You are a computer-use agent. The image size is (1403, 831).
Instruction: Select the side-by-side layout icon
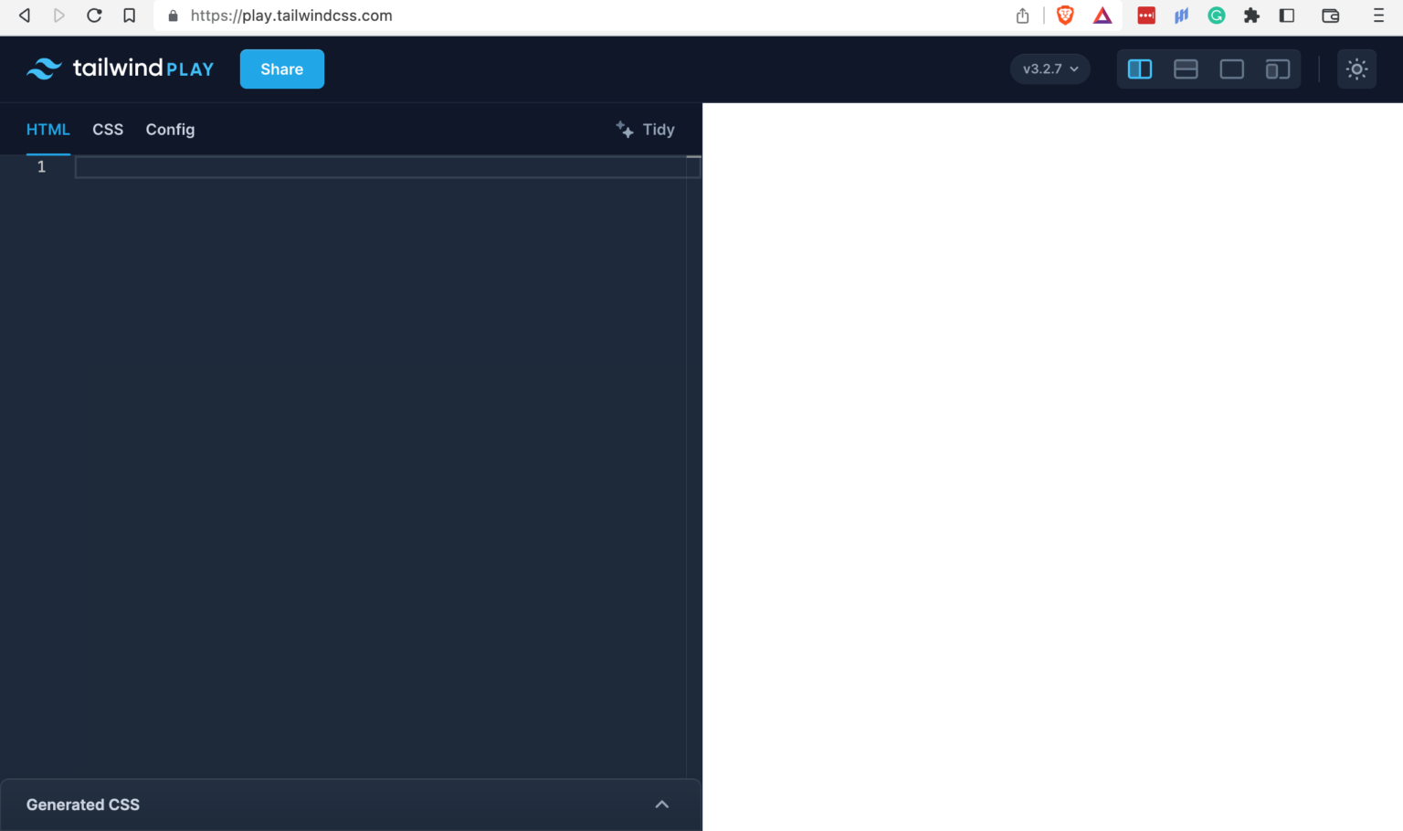coord(1140,68)
